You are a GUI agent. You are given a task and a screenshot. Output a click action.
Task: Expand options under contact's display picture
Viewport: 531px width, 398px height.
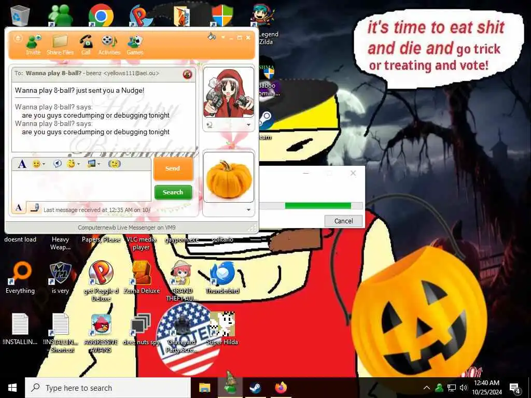pyautogui.click(x=248, y=125)
